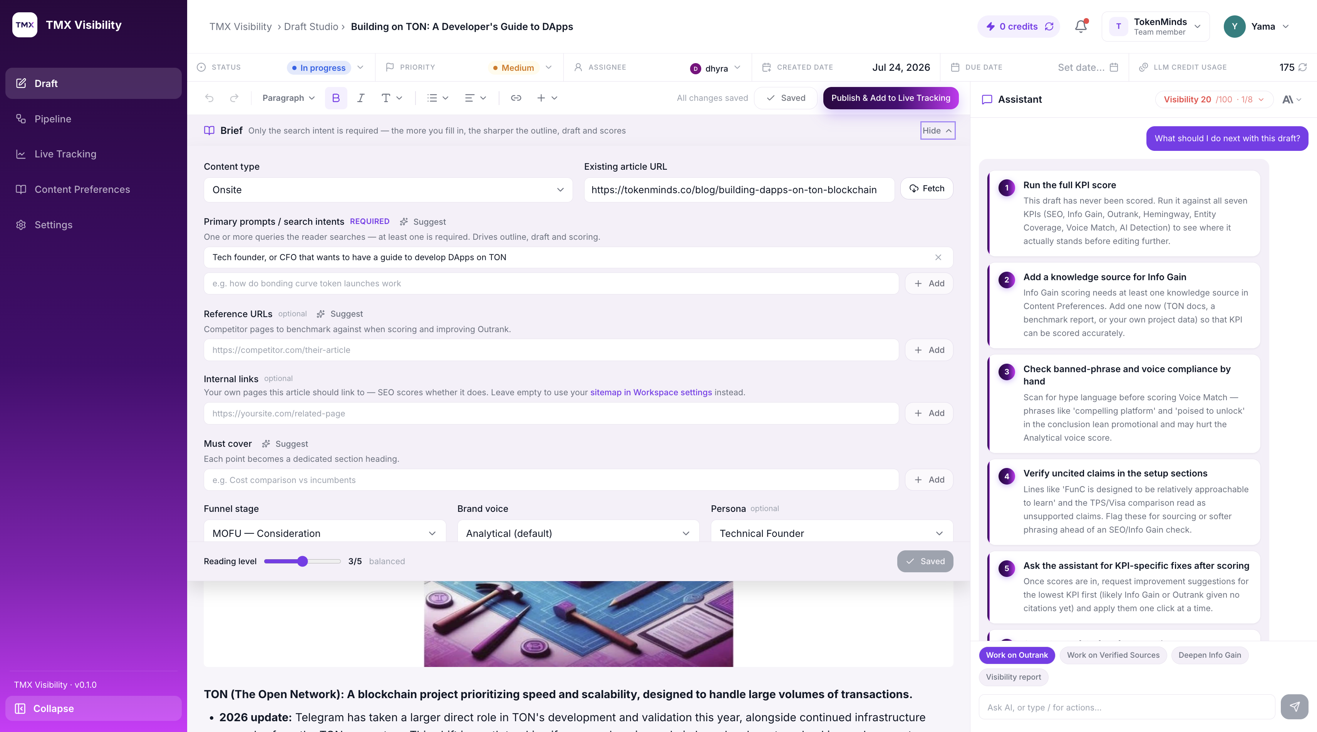Click the Work on Outrank chip
Viewport: 1317px width, 732px height.
(1016, 655)
